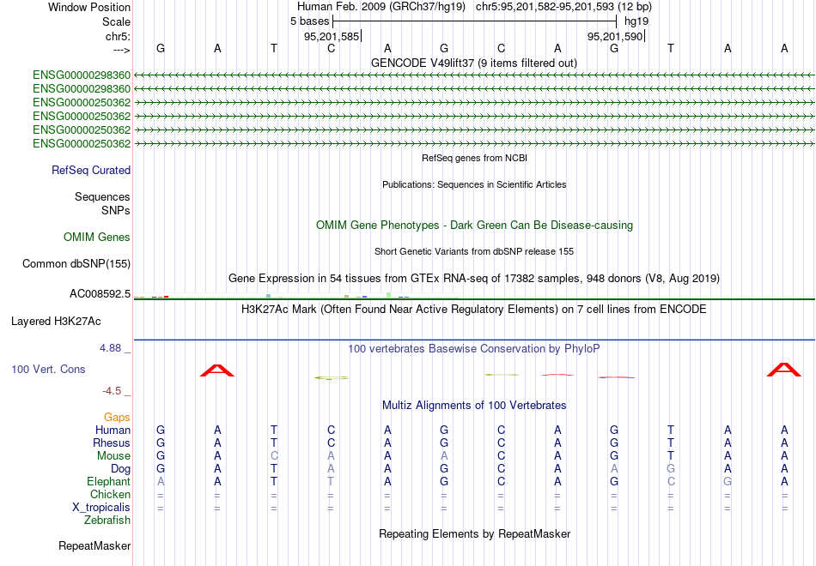Open GENCODE V49lift37 track title
The height and width of the screenshot is (566, 816).
(474, 63)
